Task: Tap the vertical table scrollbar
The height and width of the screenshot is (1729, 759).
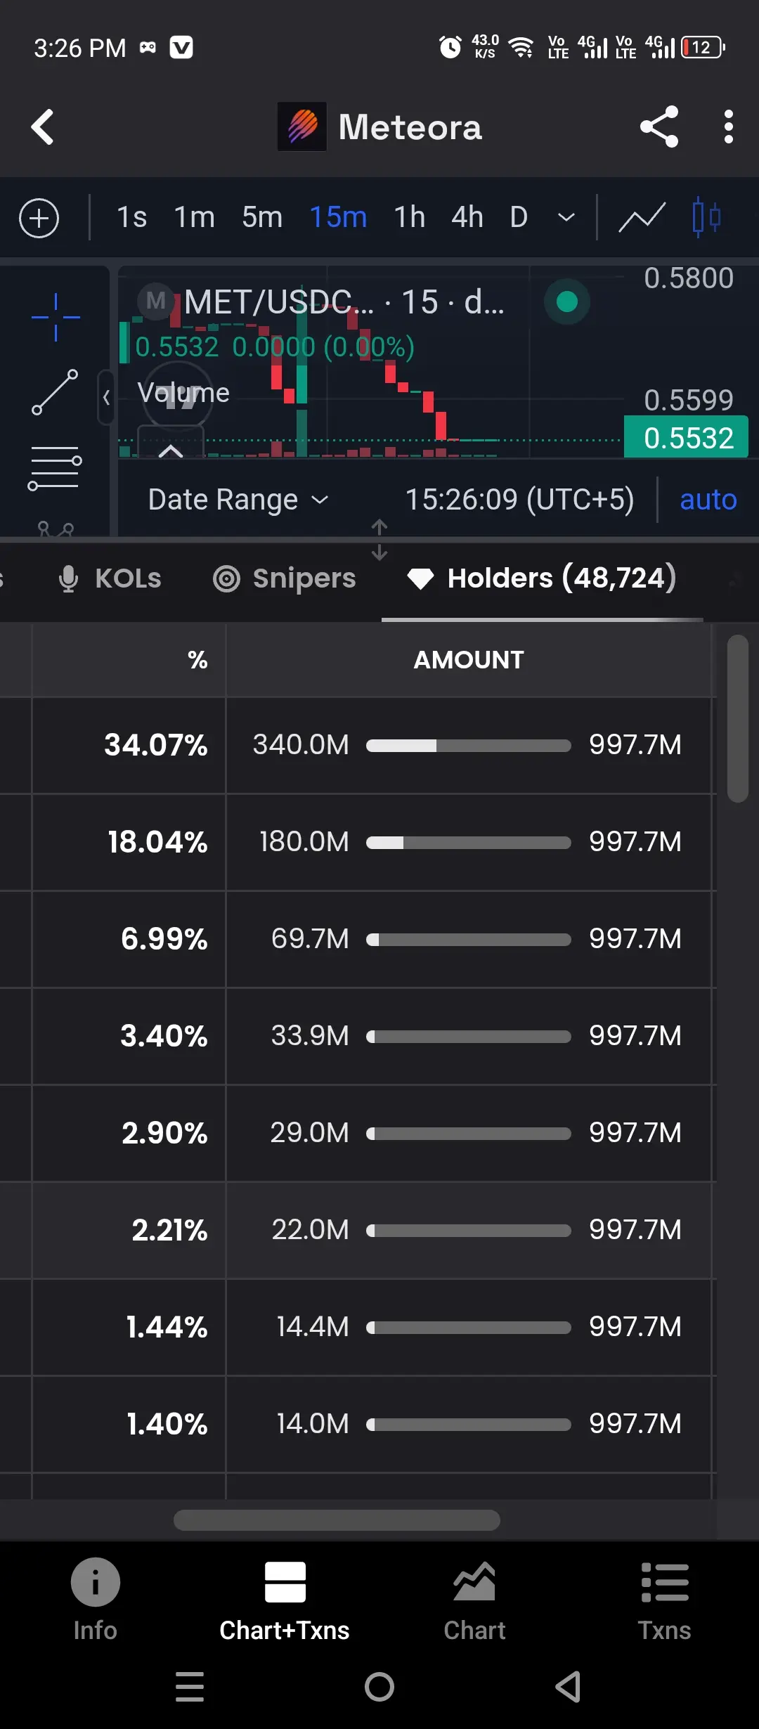Action: point(738,718)
